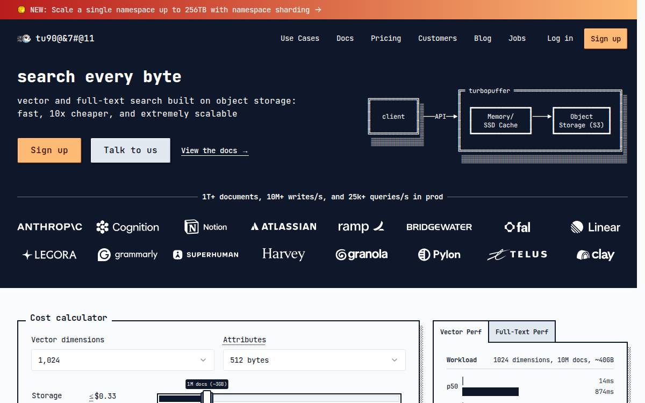Viewport: 645px width, 403px height.
Task: Click the Cognition customer logo
Action: click(127, 227)
